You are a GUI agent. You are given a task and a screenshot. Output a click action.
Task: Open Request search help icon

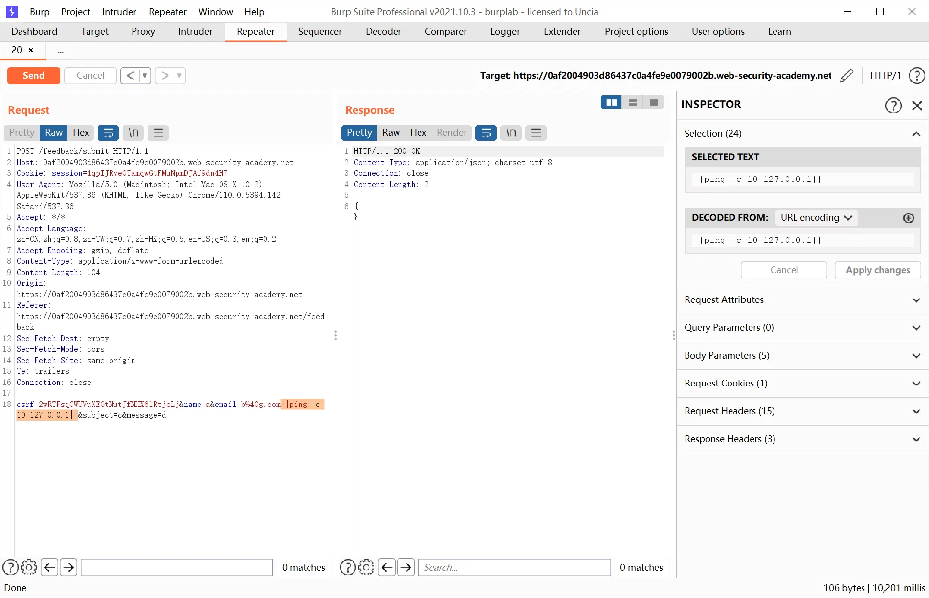[11, 567]
